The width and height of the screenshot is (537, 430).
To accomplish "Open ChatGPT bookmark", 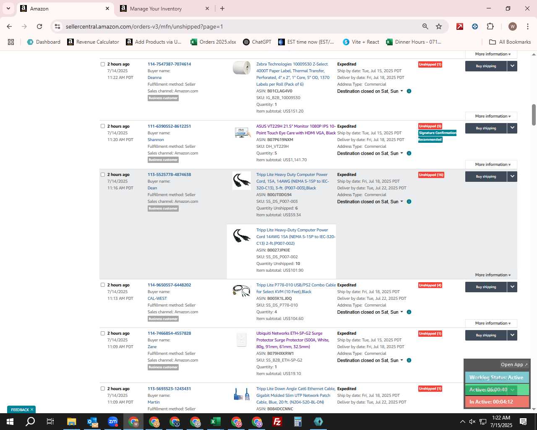I will pos(257,42).
